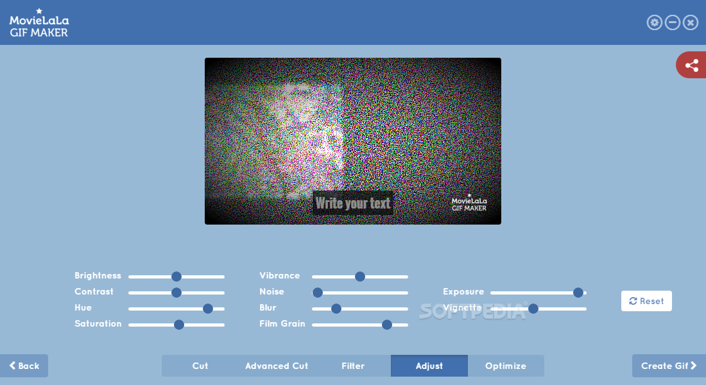Screen dimensions: 706x385
Task: Click the Blur slider handle
Action: 336,309
